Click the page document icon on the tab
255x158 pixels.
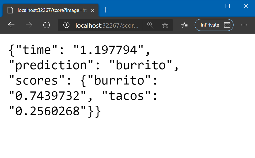pos(10,10)
